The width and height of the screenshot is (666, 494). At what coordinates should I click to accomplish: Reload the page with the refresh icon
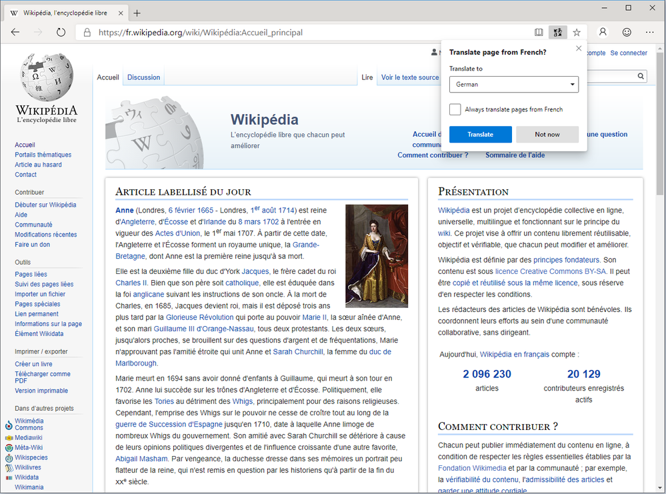coord(61,32)
